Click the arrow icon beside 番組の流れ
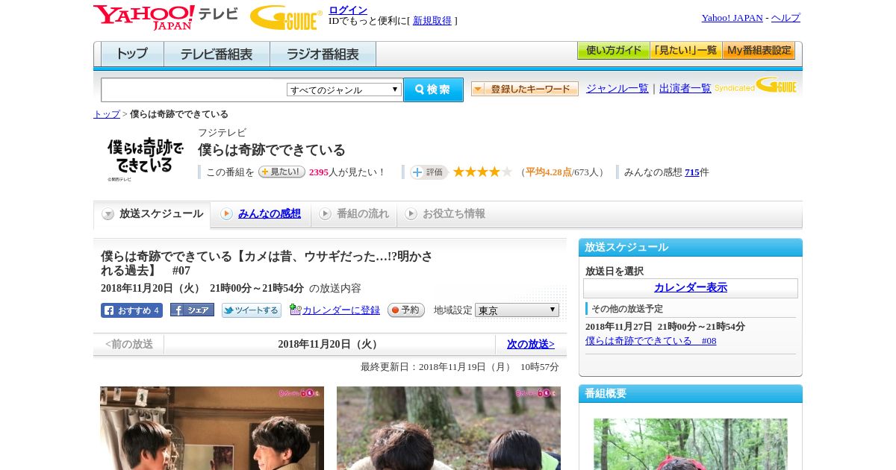The width and height of the screenshot is (896, 470). [325, 214]
